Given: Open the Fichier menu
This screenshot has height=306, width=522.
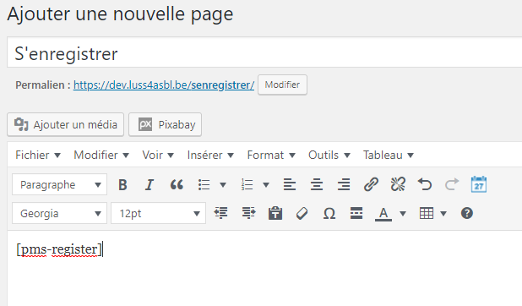Looking at the screenshot, I should (x=38, y=155).
